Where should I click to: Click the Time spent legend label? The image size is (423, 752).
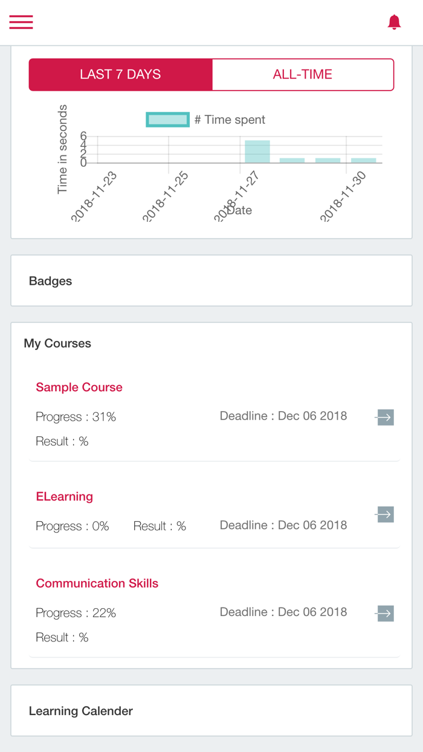(x=230, y=120)
